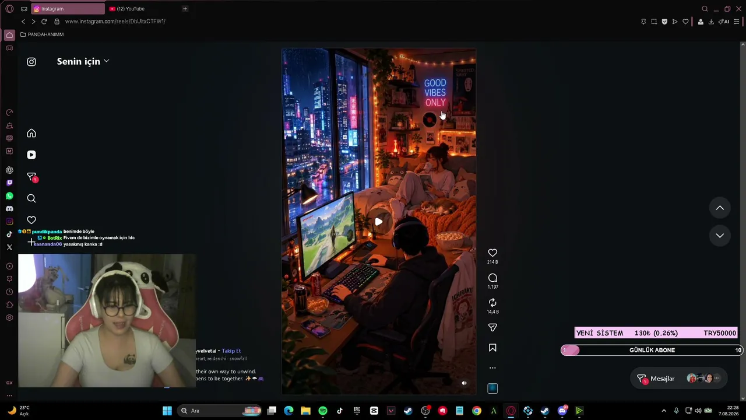Viewport: 746px width, 420px height.
Task: Open the browser profile menu
Action: tap(701, 22)
